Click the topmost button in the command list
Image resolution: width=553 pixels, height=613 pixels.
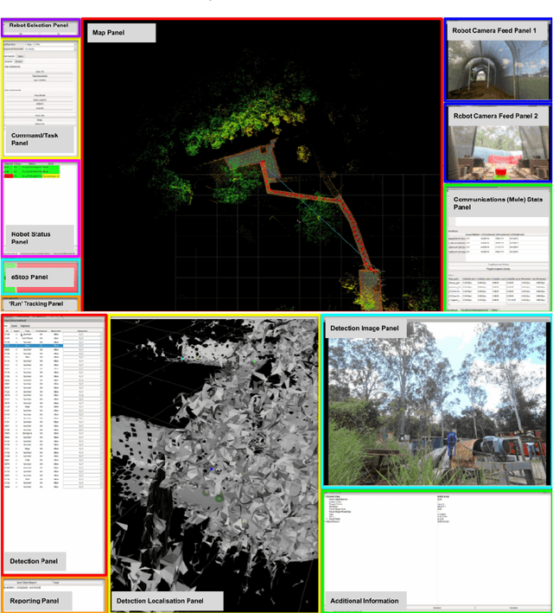click(x=41, y=72)
